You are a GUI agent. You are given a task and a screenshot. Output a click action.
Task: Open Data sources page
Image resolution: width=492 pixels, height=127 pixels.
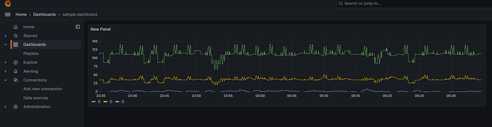click(x=35, y=98)
